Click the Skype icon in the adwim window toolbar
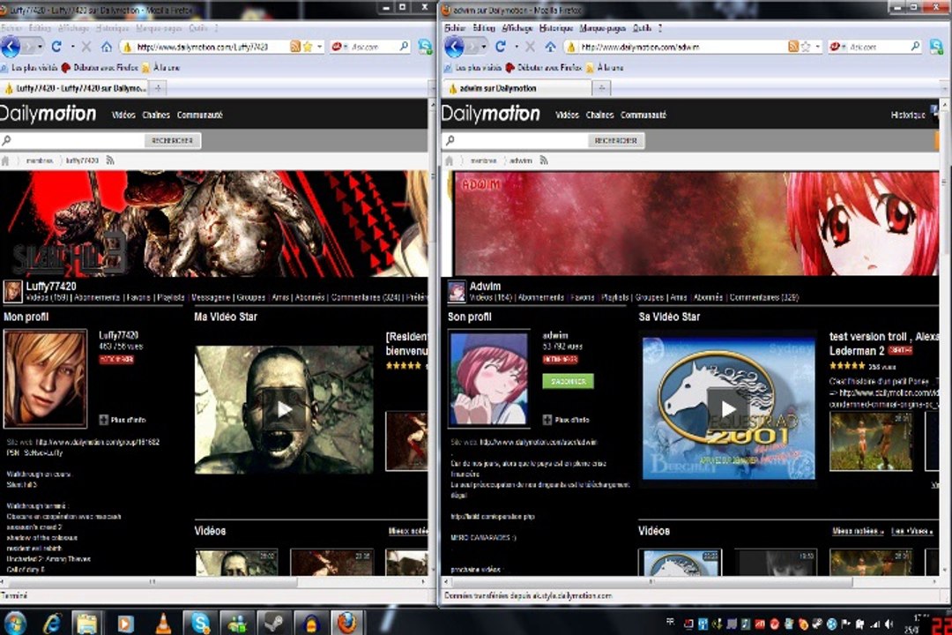The image size is (952, 635). [937, 46]
